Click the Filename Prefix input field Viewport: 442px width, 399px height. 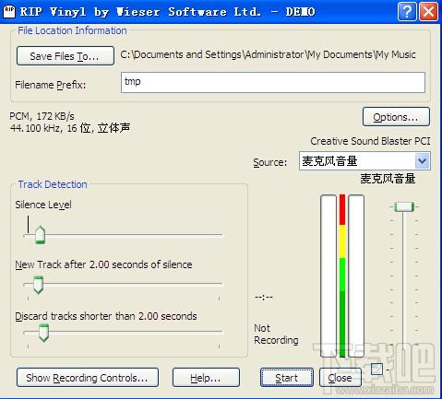tap(273, 82)
